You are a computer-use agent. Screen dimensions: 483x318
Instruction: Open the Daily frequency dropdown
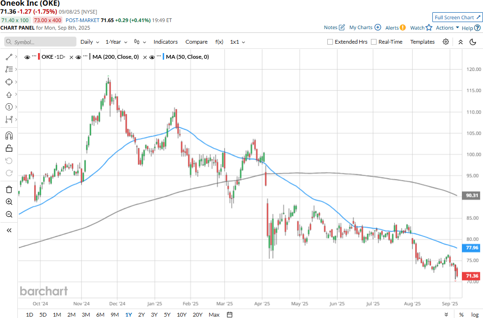(90, 42)
